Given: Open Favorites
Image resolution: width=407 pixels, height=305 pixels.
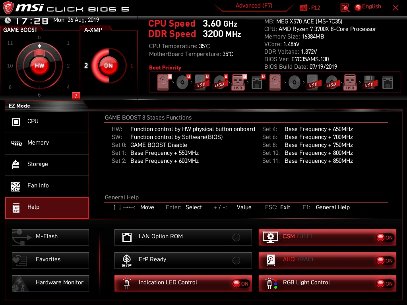Looking at the screenshot, I should 50,260.
